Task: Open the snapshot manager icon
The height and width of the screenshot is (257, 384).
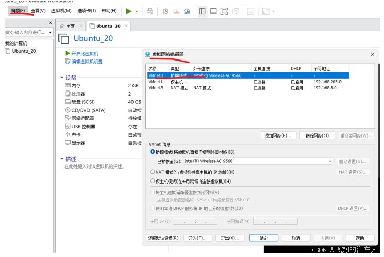Action: (187, 11)
